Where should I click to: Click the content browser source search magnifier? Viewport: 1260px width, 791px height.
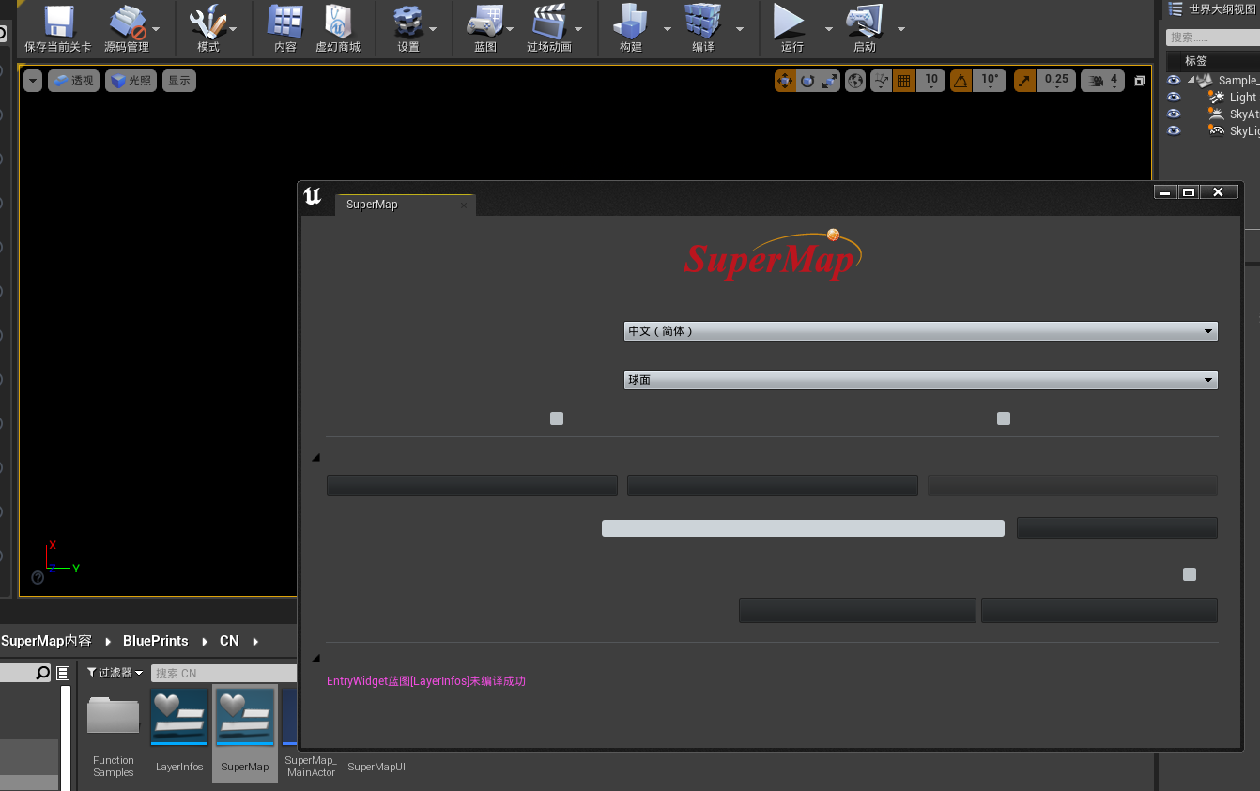(x=42, y=673)
